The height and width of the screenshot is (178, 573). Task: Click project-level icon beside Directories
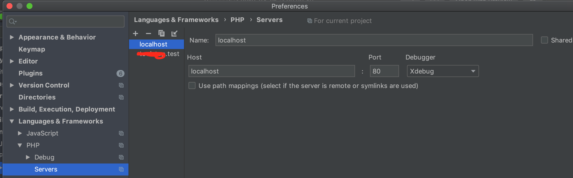pyautogui.click(x=121, y=97)
